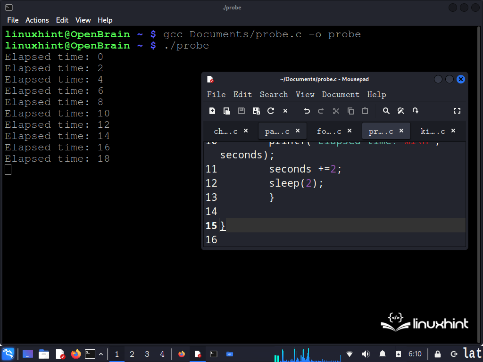
Task: Open the Kali applications menu
Action: [8, 354]
